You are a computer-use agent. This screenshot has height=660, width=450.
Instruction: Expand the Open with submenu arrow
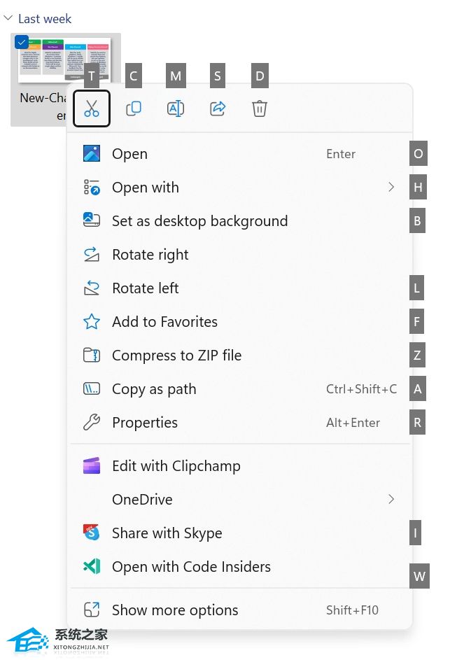tap(391, 188)
